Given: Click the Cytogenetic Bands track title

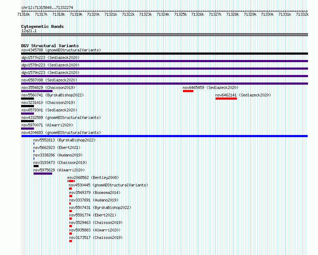Looking at the screenshot, I should (x=43, y=26).
